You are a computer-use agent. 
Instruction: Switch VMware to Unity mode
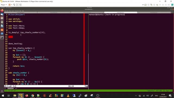pyautogui.click(x=20, y=5)
